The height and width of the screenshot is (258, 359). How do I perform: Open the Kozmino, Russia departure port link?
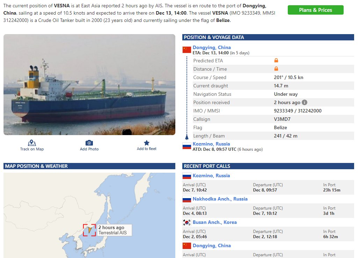(x=211, y=144)
